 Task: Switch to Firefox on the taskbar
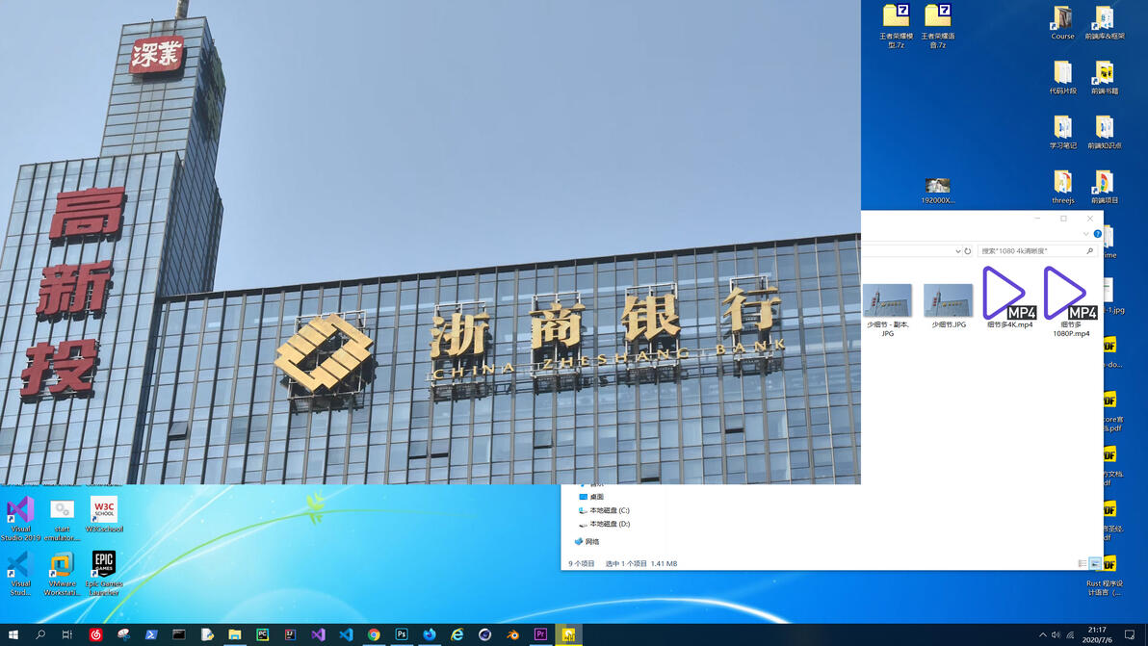tap(429, 635)
